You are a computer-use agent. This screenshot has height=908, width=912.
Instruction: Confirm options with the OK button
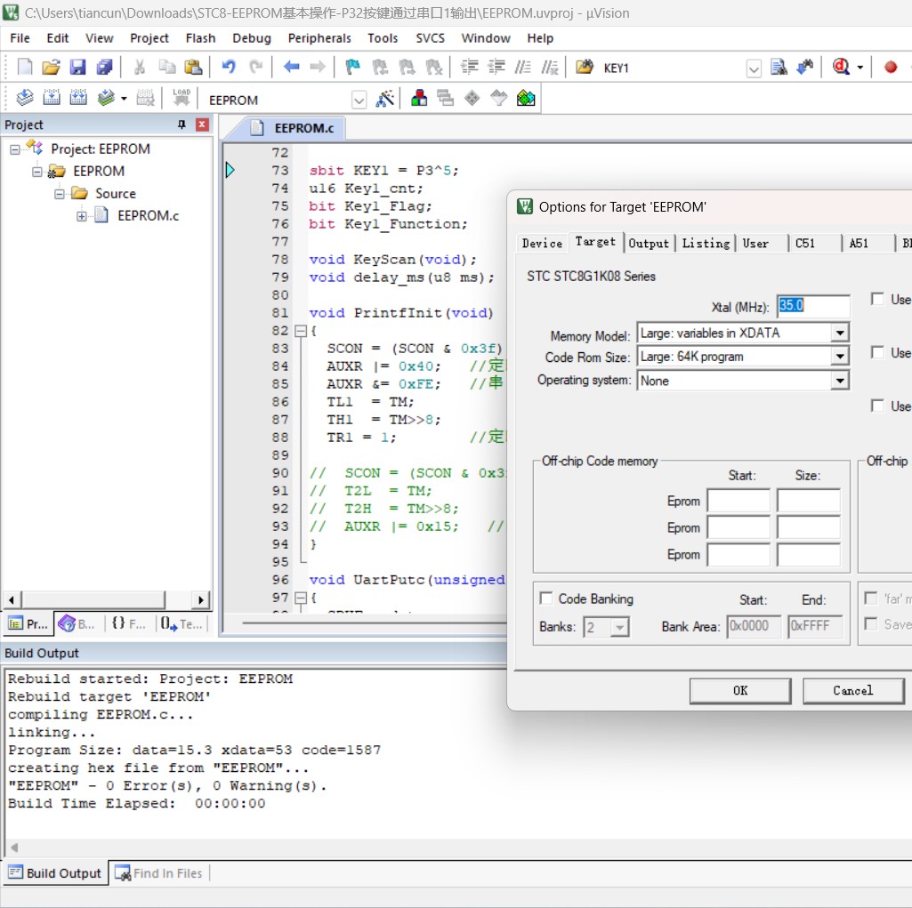coord(740,691)
